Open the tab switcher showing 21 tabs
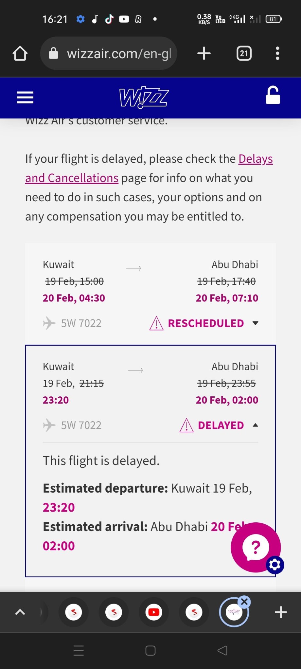Viewport: 301px width, 669px height. pos(244,53)
